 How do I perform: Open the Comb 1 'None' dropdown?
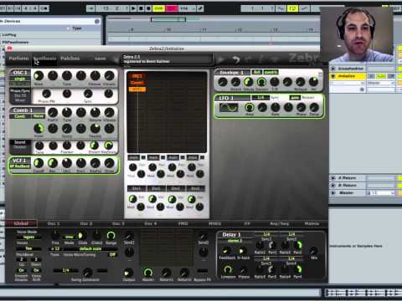[x=39, y=116]
